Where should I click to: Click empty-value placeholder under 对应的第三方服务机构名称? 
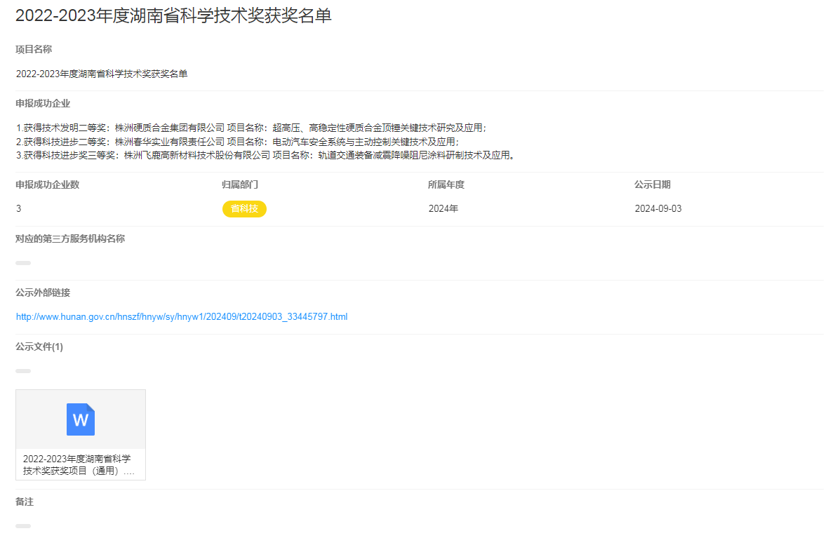click(23, 263)
